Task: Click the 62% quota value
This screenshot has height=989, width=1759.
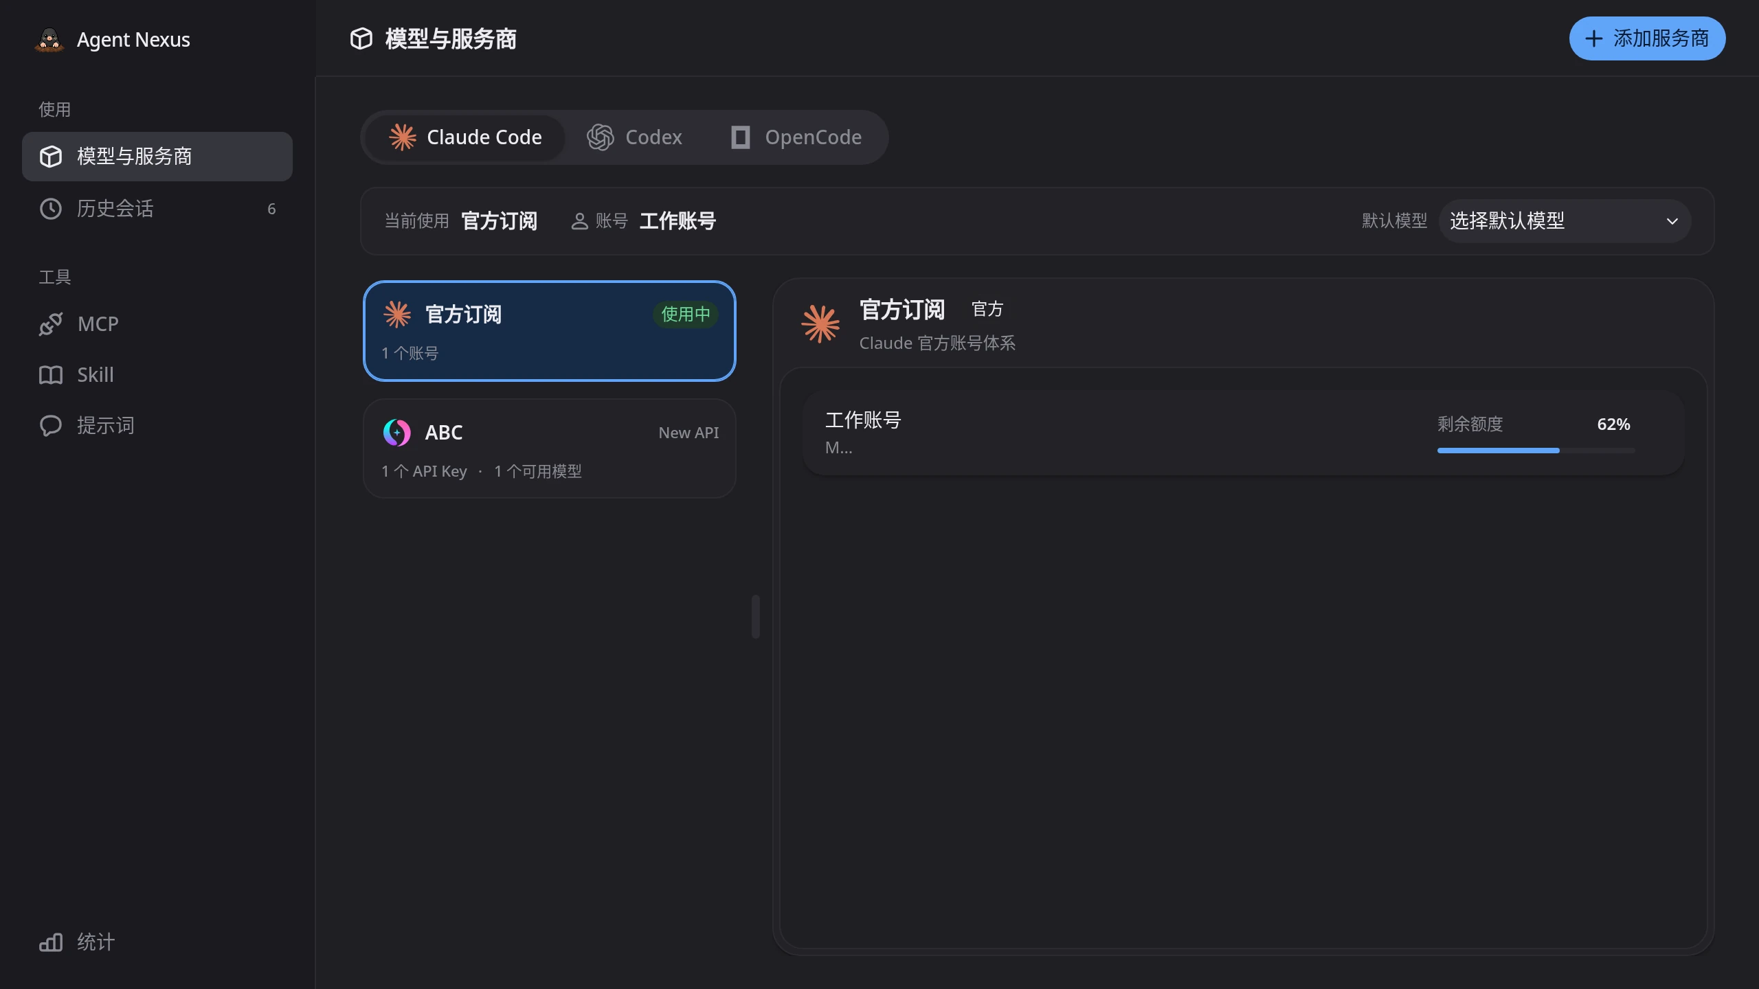Action: 1613,424
